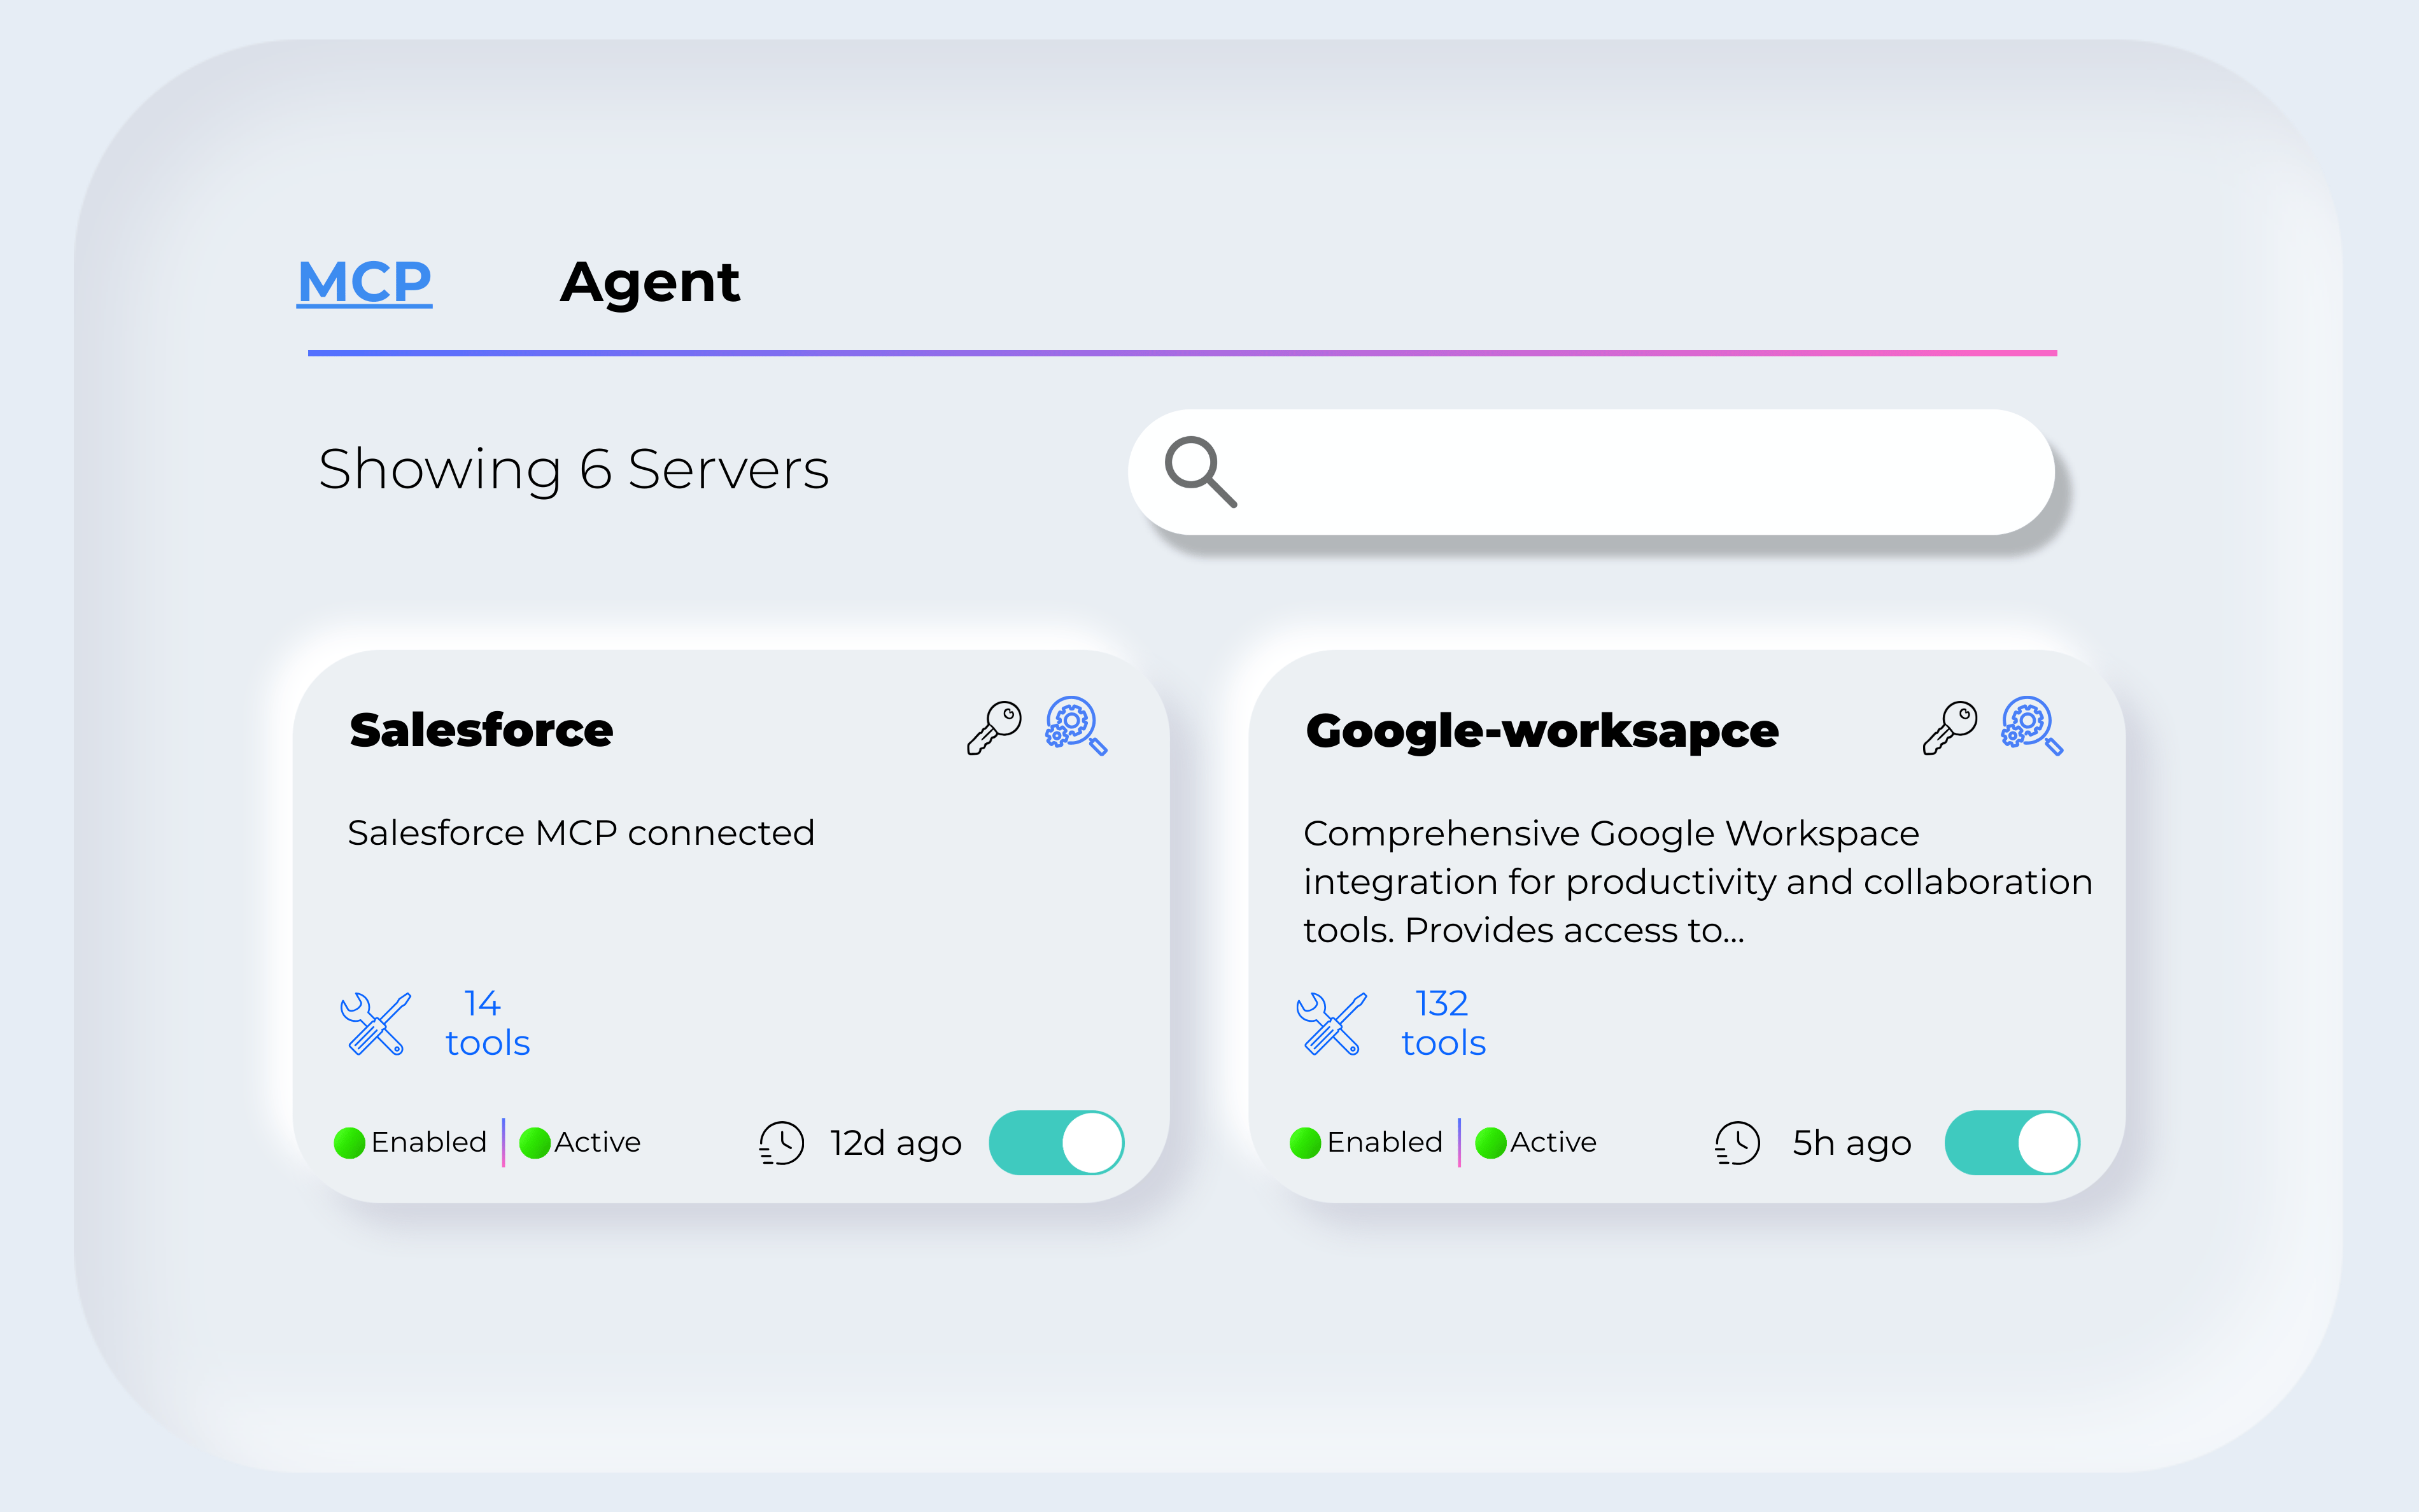Click the magnifying glass in the search bar

coord(1201,470)
